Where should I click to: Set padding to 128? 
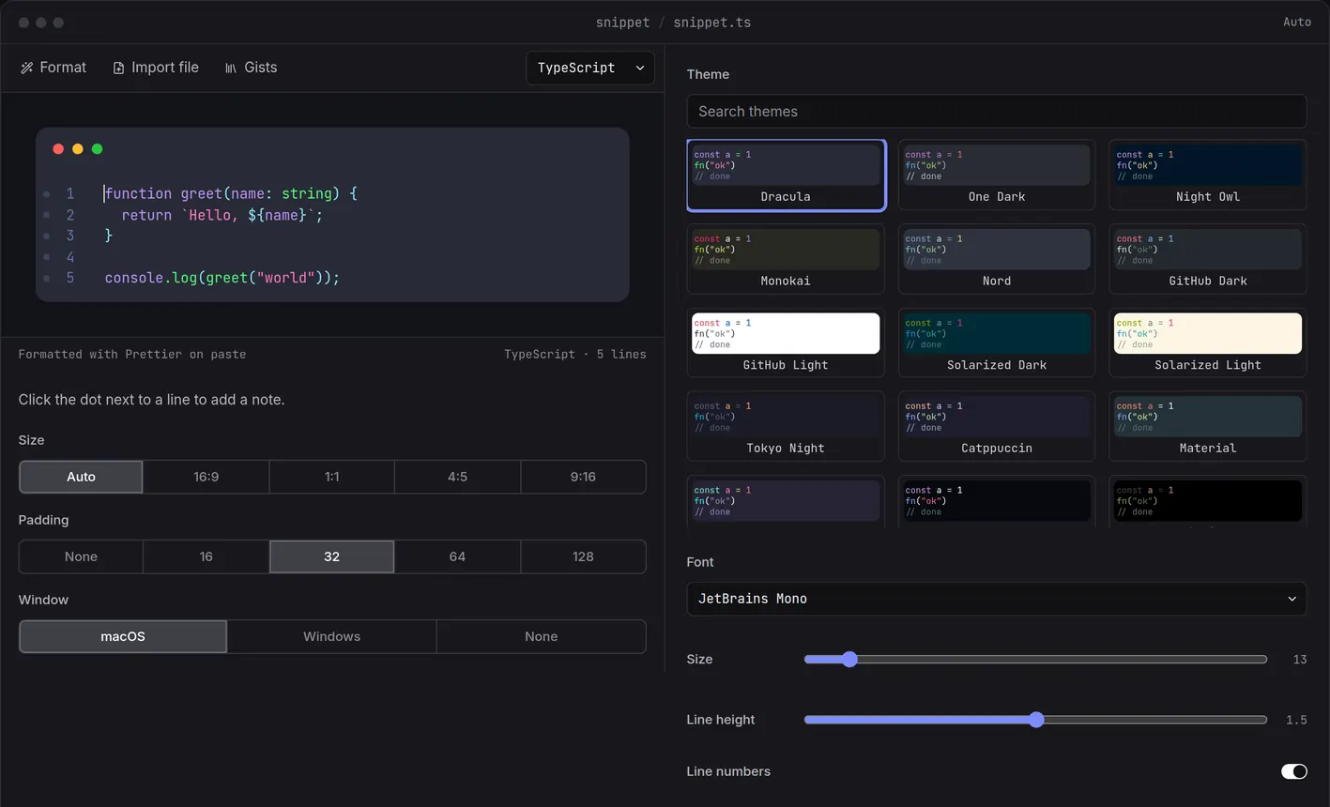[x=583, y=556]
